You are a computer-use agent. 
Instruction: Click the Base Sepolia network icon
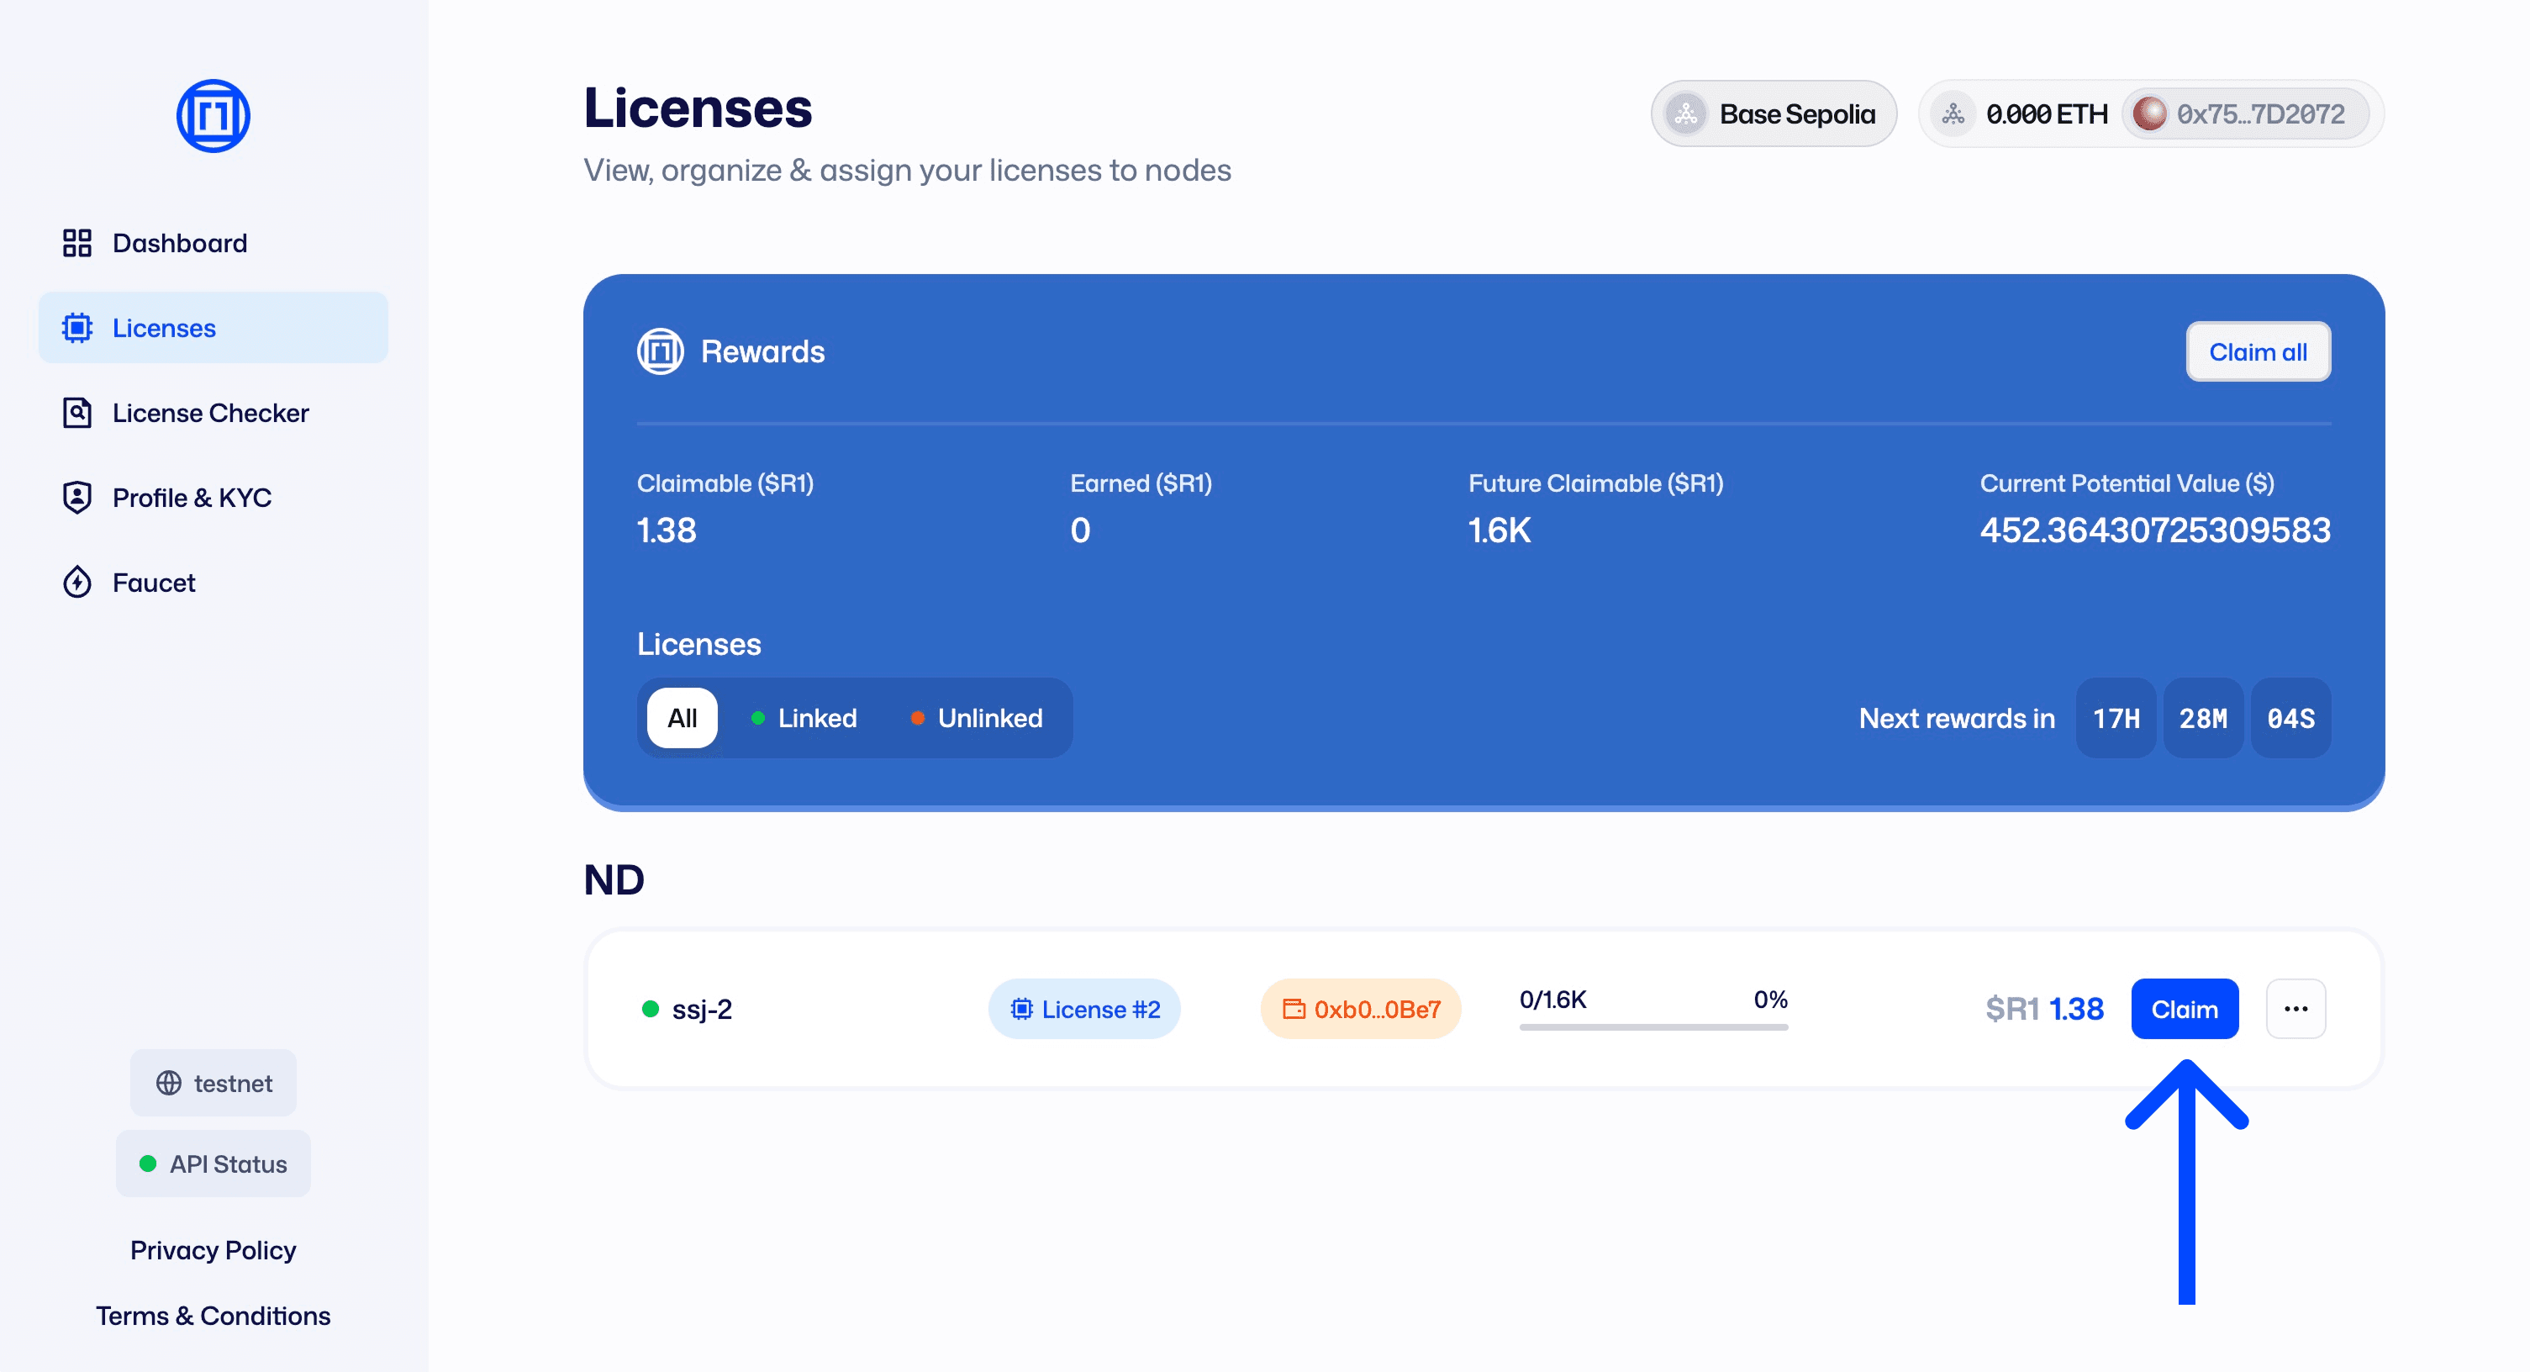pos(1686,114)
